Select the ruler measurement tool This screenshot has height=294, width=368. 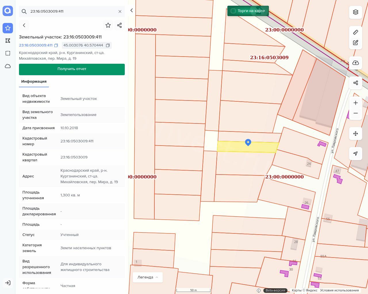356,32
